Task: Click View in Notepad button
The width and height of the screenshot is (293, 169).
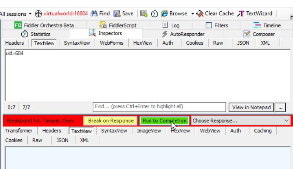Action: click(251, 108)
